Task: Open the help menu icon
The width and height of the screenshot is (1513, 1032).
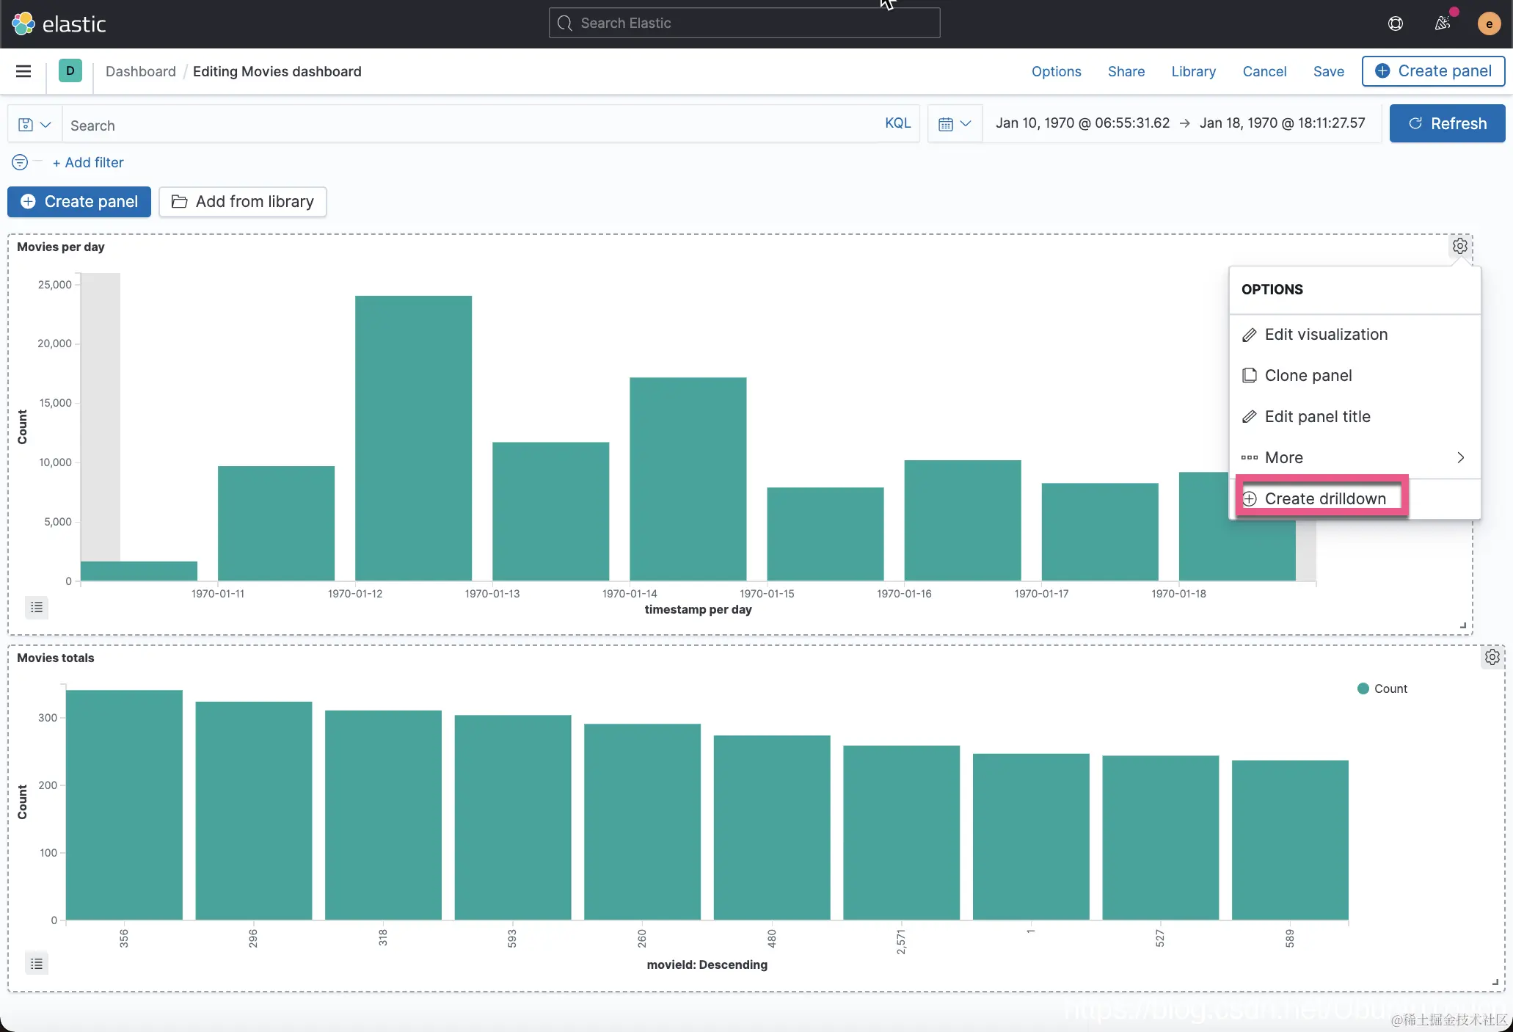Action: coord(1395,23)
